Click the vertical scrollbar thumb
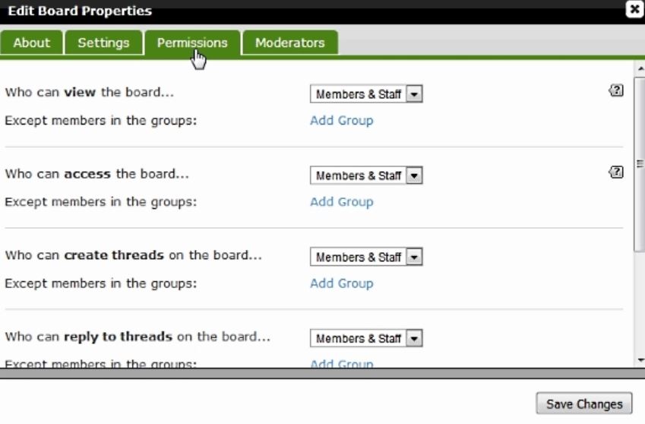645x424 pixels. [640, 163]
